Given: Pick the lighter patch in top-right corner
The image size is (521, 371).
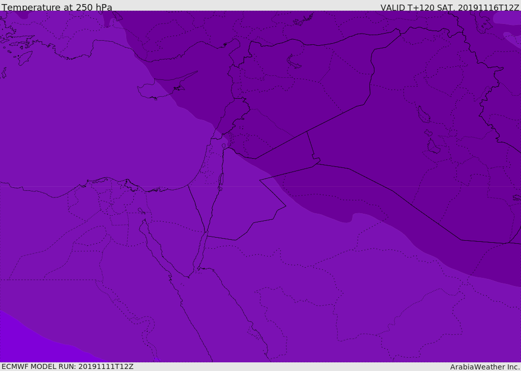Looking at the screenshot, I should pos(506,18).
